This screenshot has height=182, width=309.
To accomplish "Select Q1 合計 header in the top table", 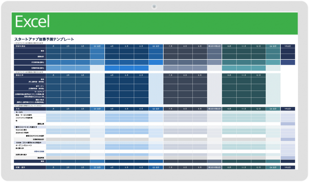I will (97, 45).
